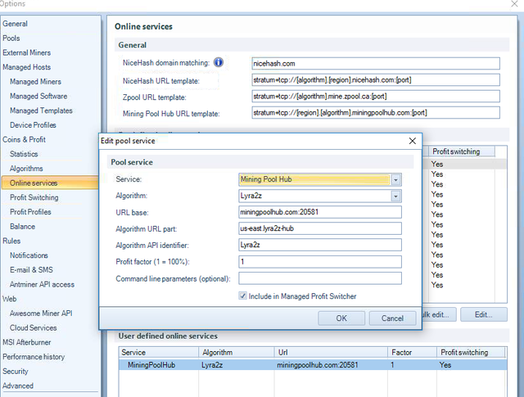524x397 pixels.
Task: Click Mining Pool Hub URL template field
Action: (376, 113)
